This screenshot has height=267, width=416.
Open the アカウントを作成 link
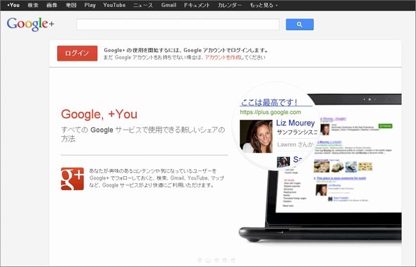[x=223, y=57]
